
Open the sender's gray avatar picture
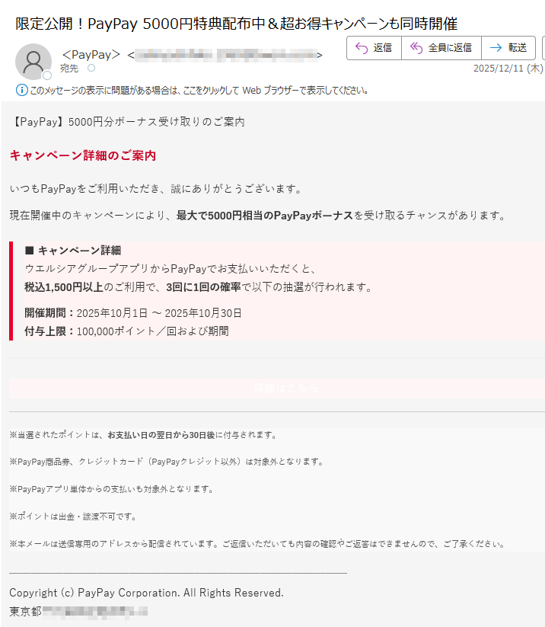pos(33,62)
